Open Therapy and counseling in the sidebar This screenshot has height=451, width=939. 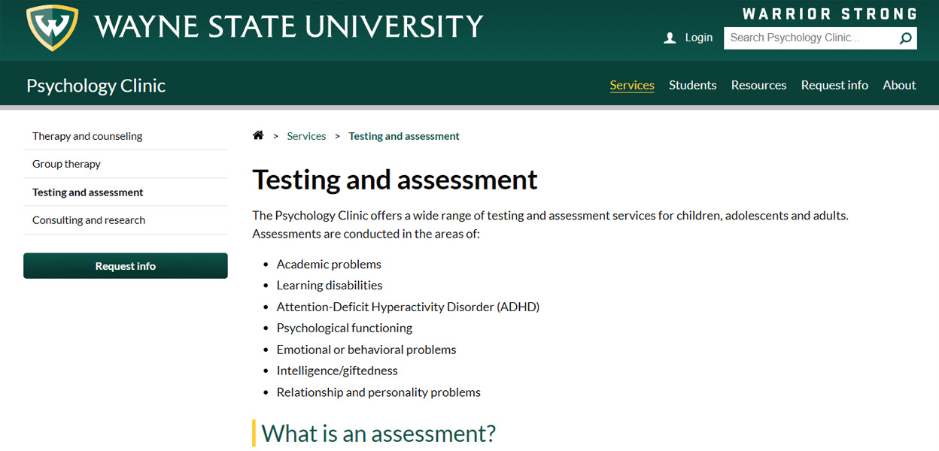(x=87, y=136)
